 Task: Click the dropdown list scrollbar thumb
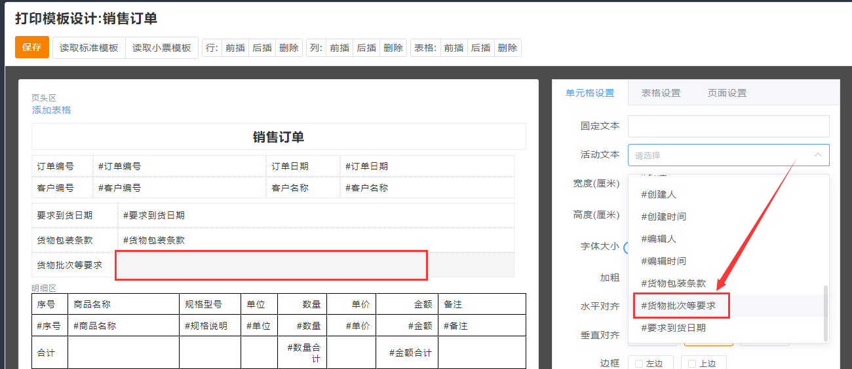(825, 313)
